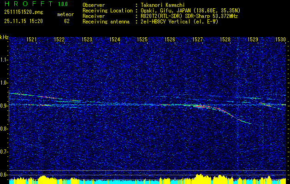Click the 1526 time marker
Screen dimensions: 290x184
(170, 39)
